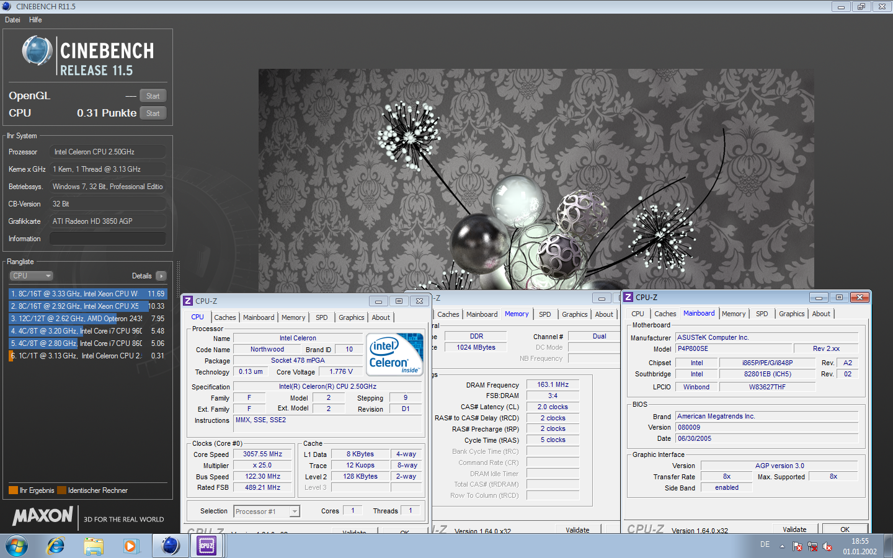893x558 pixels.
Task: Switch to Cinebench taskbar icon
Action: 170,546
